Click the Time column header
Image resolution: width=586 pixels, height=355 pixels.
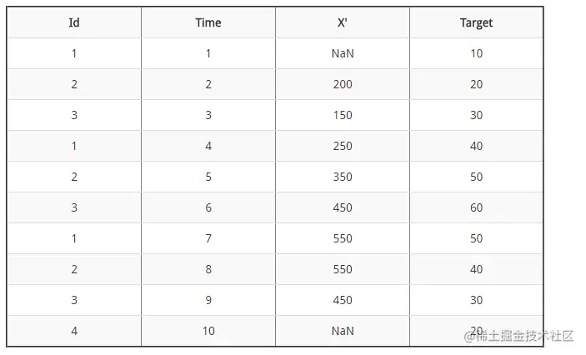(208, 22)
